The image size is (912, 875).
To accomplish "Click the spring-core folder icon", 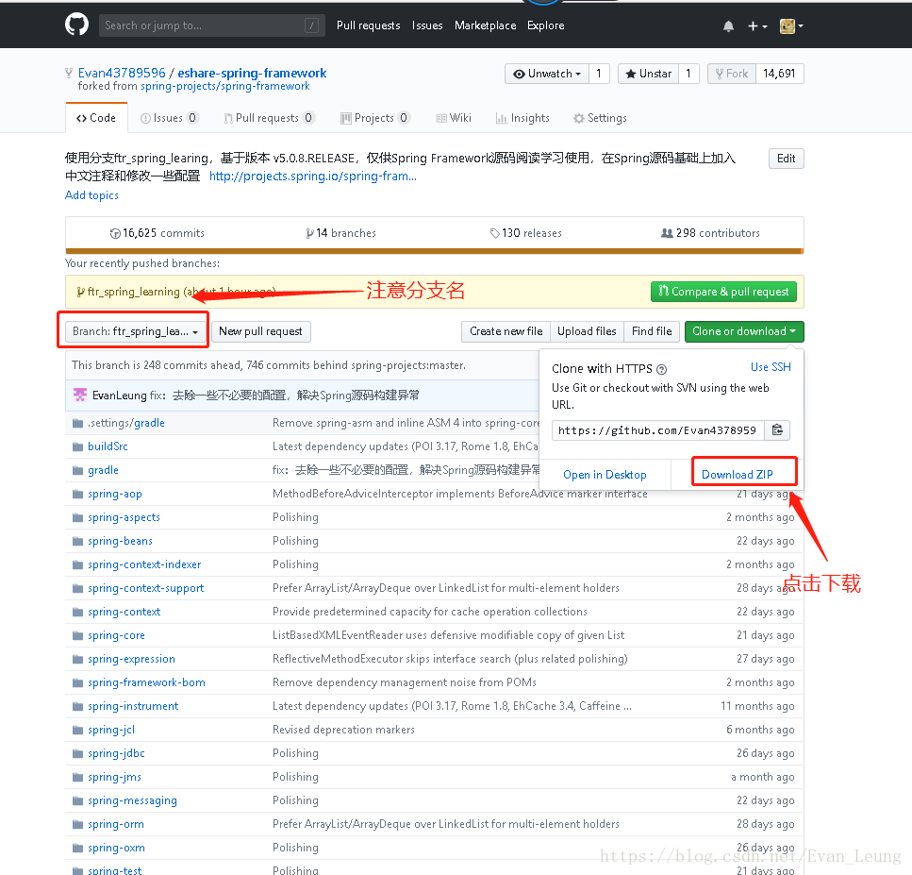I will 77,636.
